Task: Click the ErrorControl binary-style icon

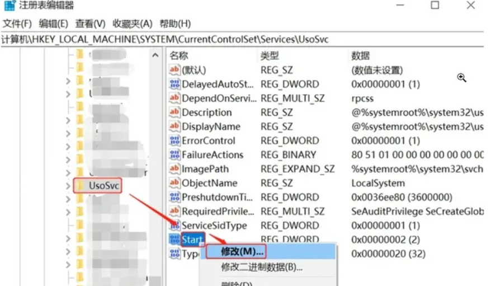Action: [x=174, y=140]
